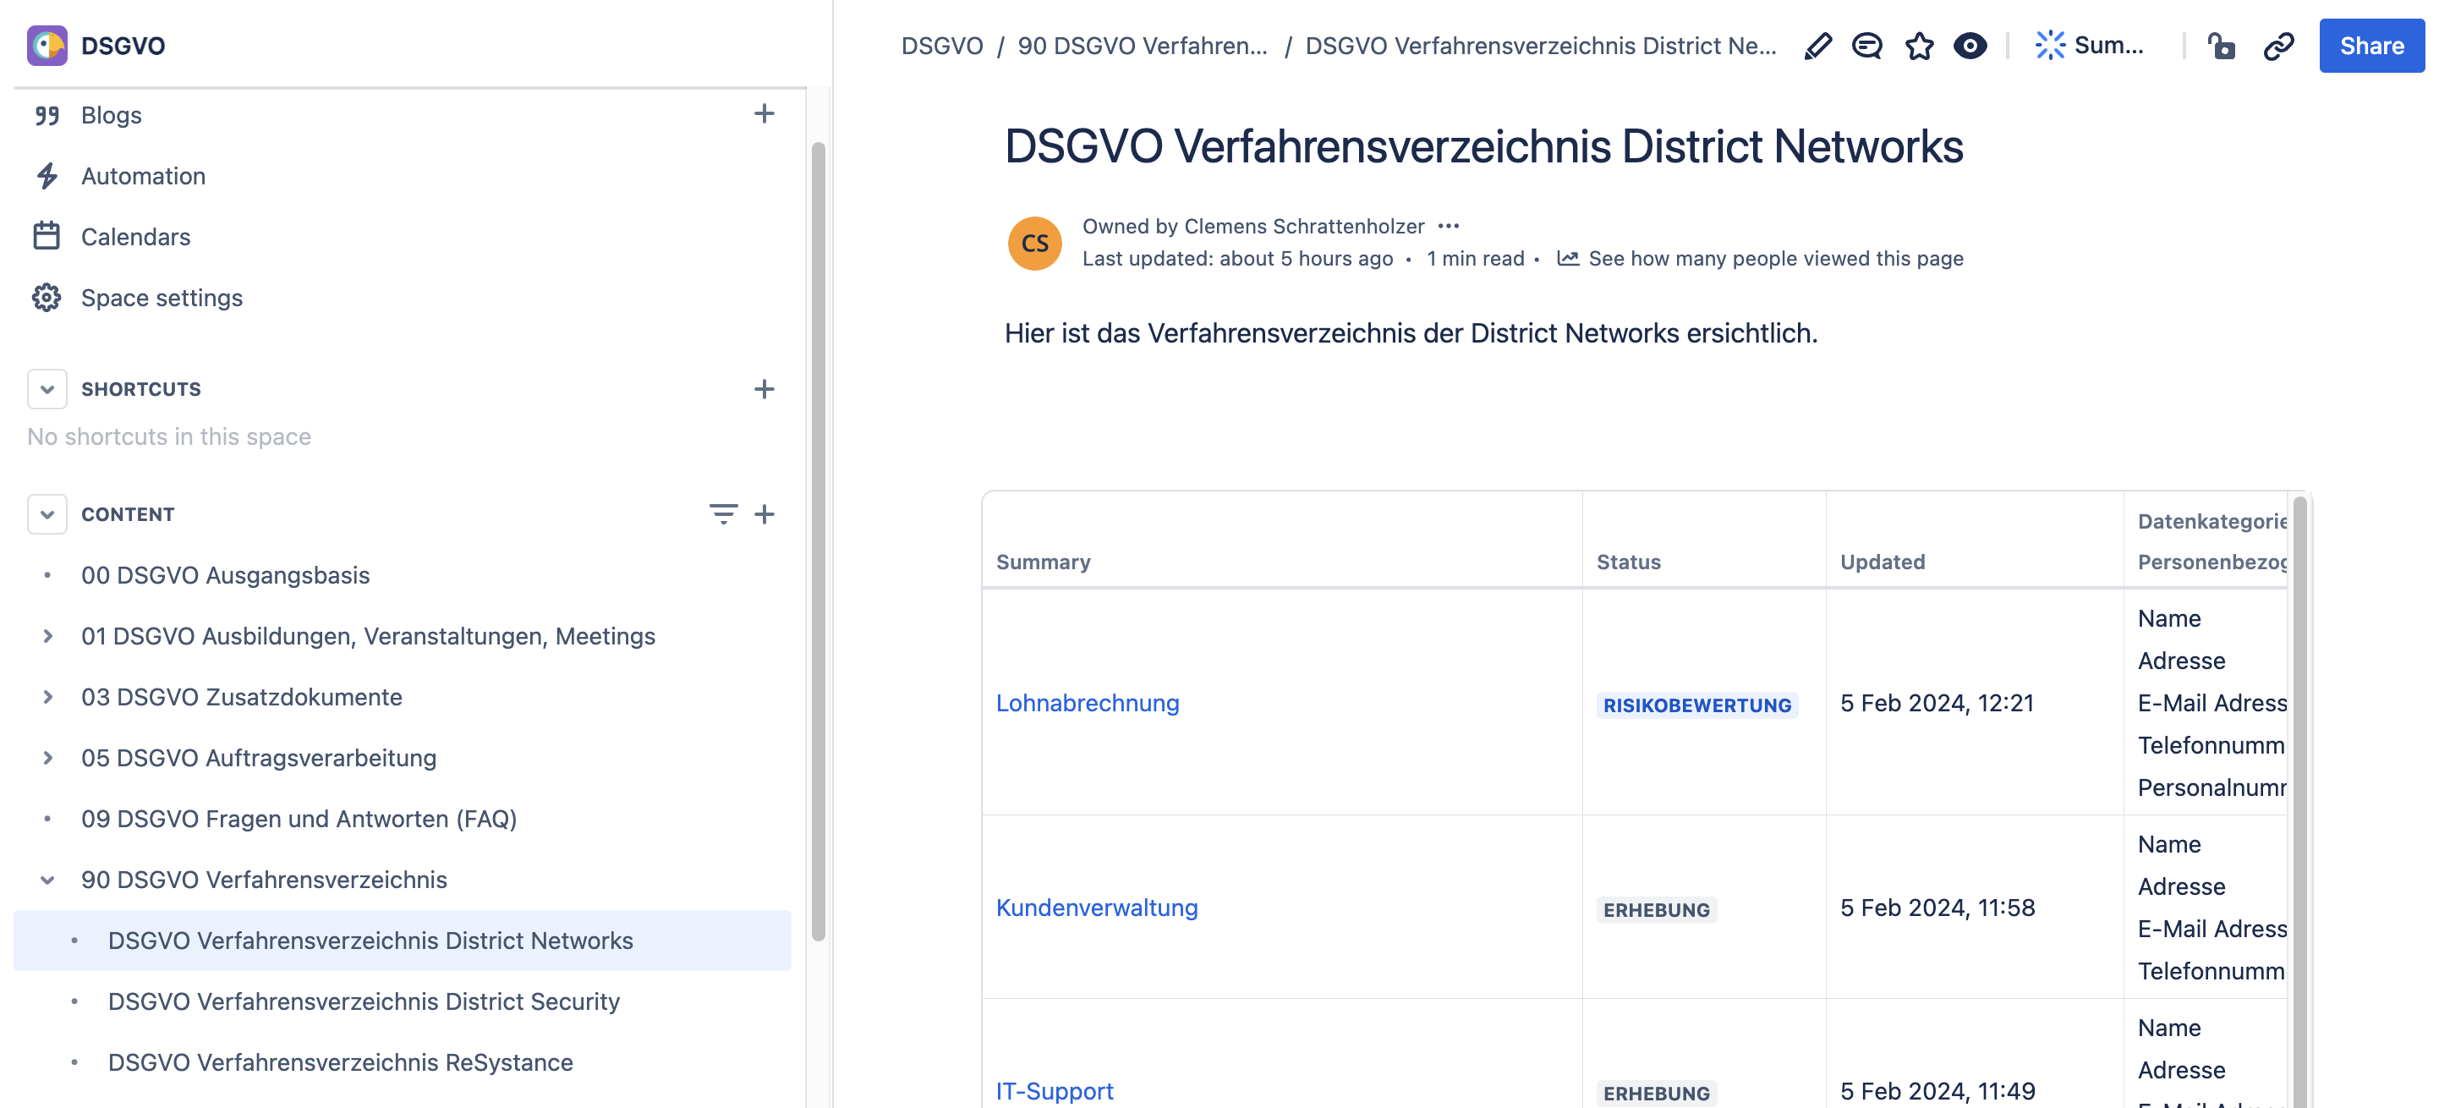Open Space settings in sidebar

[161, 299]
